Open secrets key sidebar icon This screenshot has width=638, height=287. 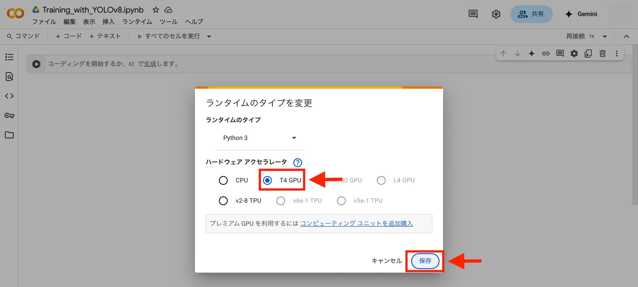click(9, 116)
